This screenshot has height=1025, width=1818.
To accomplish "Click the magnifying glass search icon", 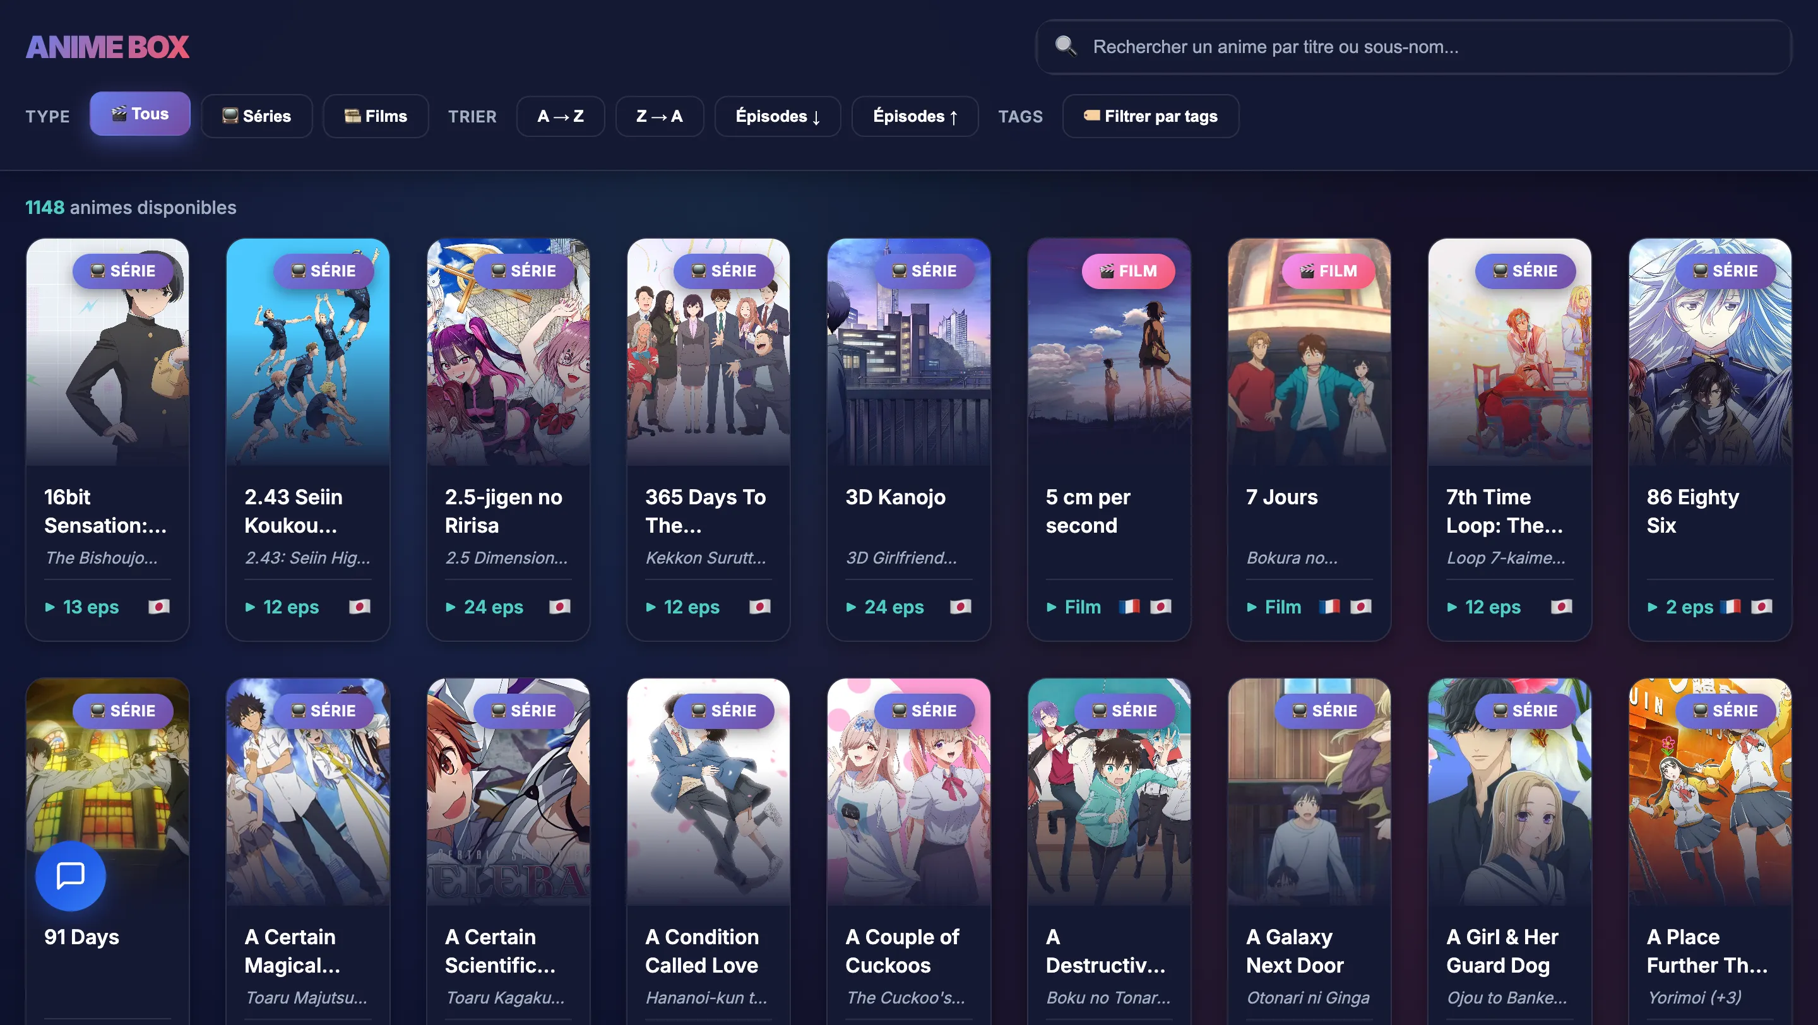I will coord(1065,47).
